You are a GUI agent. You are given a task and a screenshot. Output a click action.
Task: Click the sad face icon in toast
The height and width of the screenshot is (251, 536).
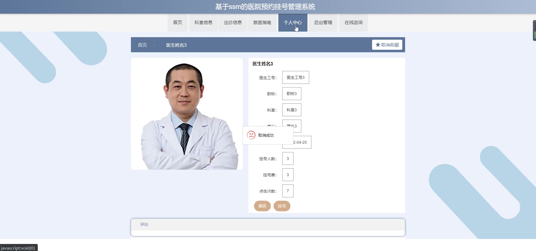point(251,135)
